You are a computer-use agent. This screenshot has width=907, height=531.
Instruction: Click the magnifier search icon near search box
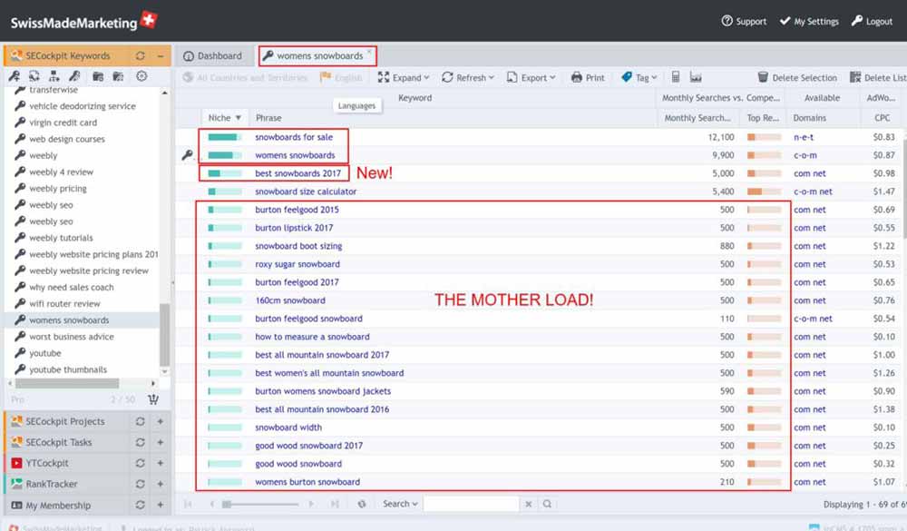[x=547, y=504]
